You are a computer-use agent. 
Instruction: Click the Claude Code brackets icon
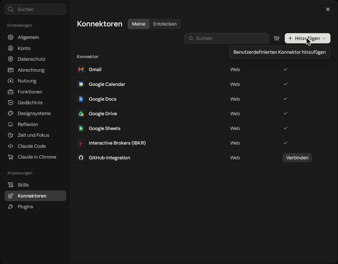click(x=10, y=146)
